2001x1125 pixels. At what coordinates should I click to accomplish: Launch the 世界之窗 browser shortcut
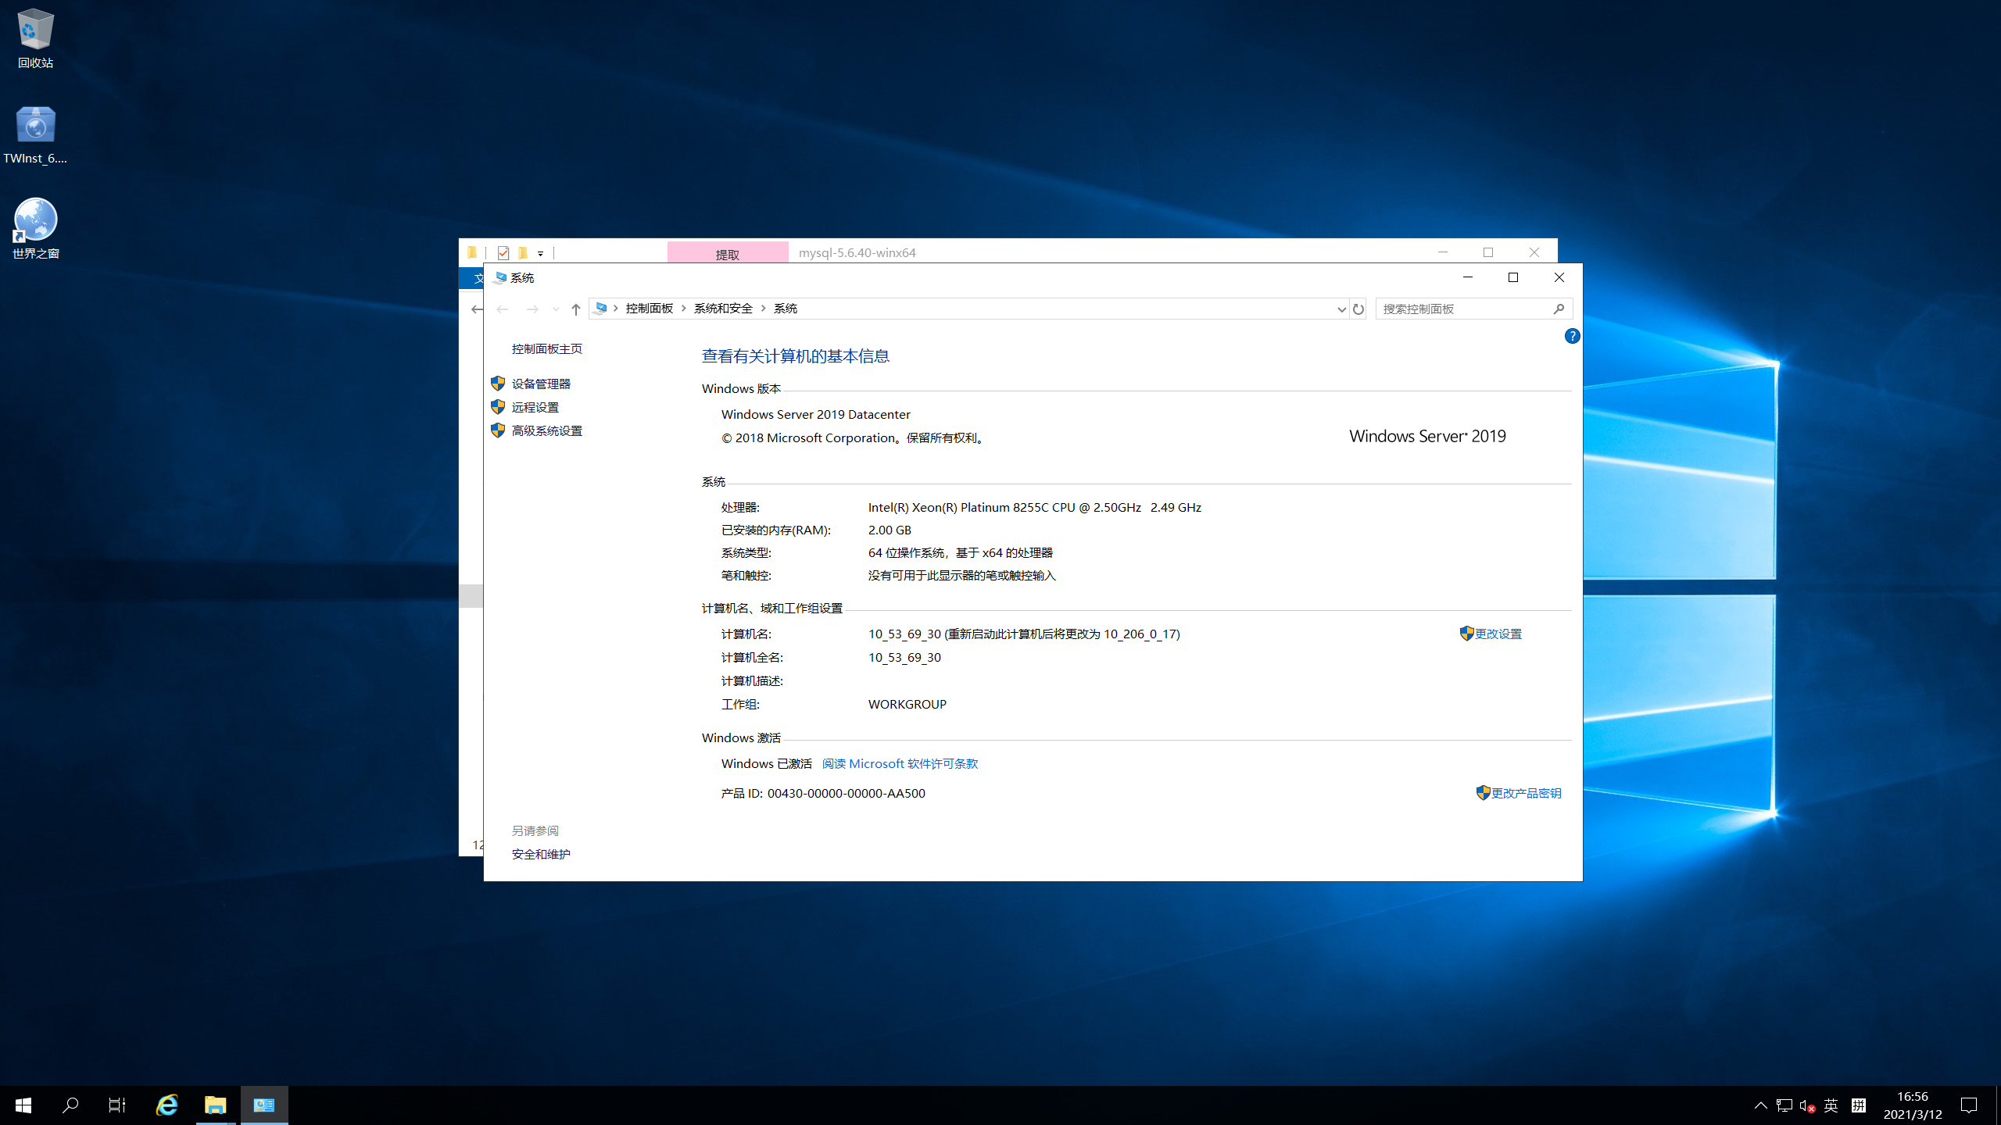[35, 228]
